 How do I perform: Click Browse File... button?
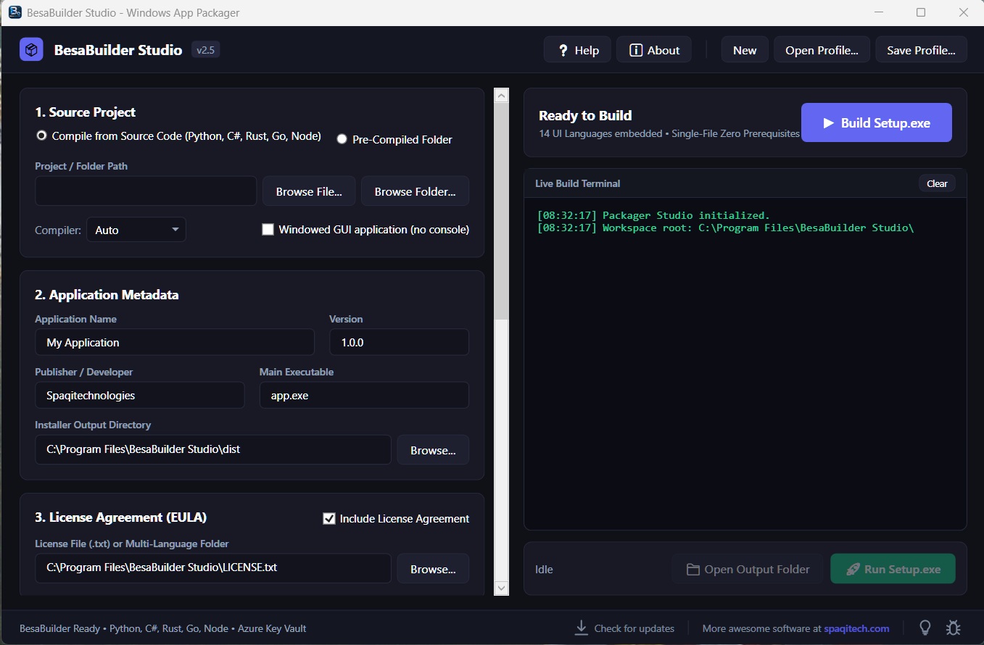[x=309, y=191]
